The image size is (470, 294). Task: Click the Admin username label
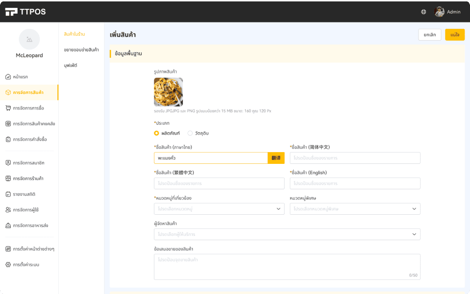coord(453,12)
